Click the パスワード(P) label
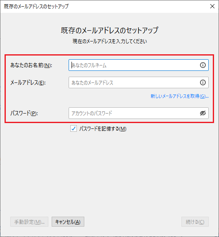Viewport: 219px width, 237px height. (24, 113)
